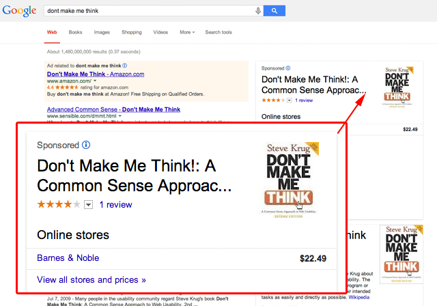Click the small book cover in upper-right sponsored card
The height and width of the screenshot is (306, 437).
tap(397, 87)
